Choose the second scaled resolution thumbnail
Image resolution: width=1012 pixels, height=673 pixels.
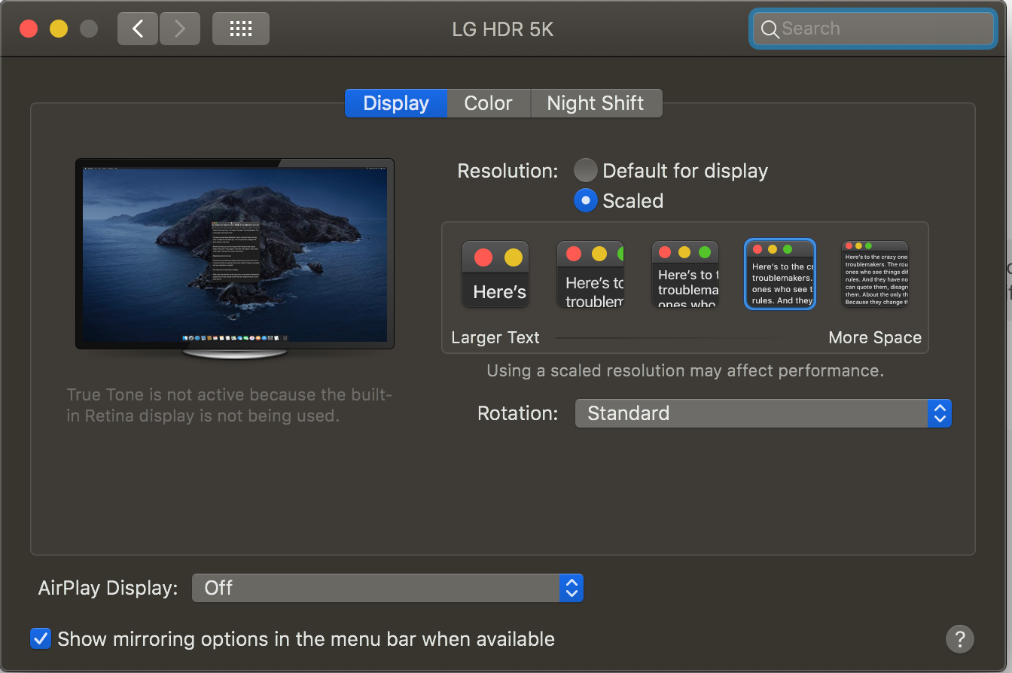pyautogui.click(x=590, y=274)
